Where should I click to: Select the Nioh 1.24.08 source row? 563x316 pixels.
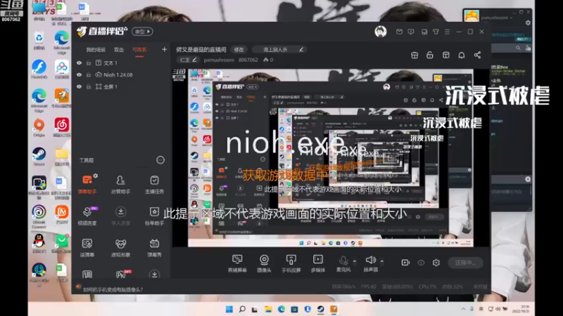(121, 75)
